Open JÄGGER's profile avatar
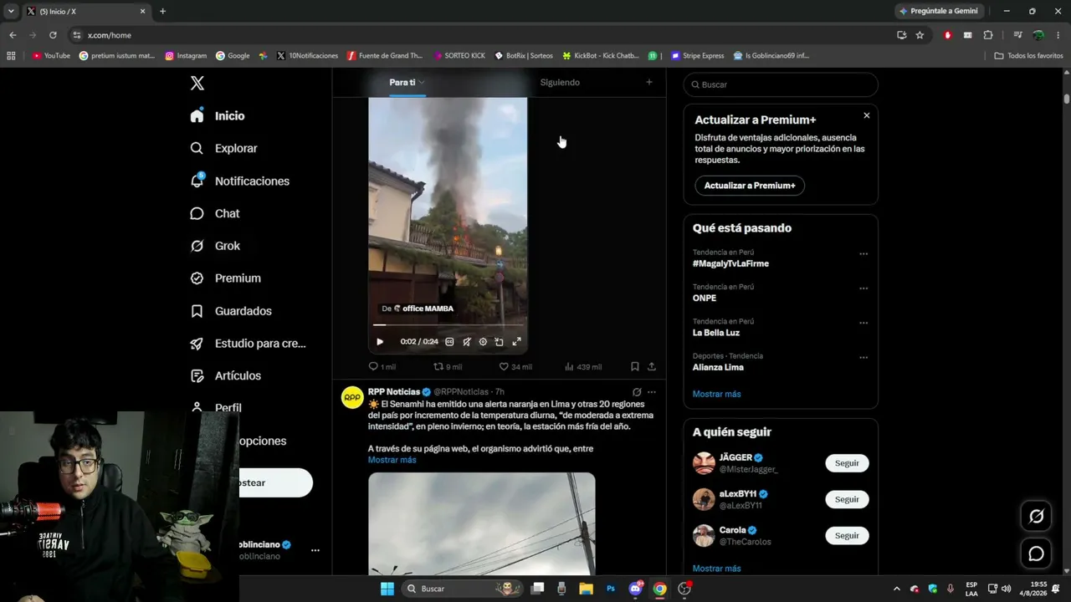 [704, 463]
